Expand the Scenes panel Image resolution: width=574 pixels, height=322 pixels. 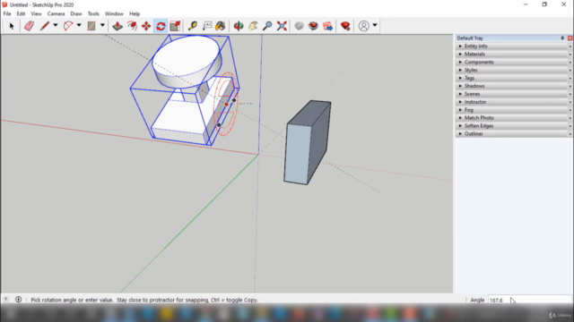click(514, 94)
